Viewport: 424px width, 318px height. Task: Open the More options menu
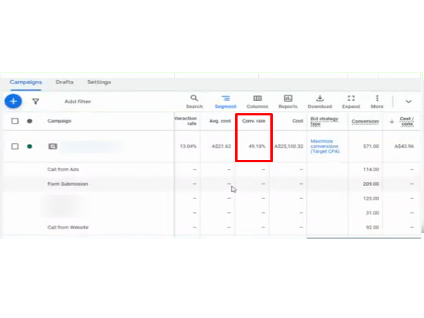(377, 102)
